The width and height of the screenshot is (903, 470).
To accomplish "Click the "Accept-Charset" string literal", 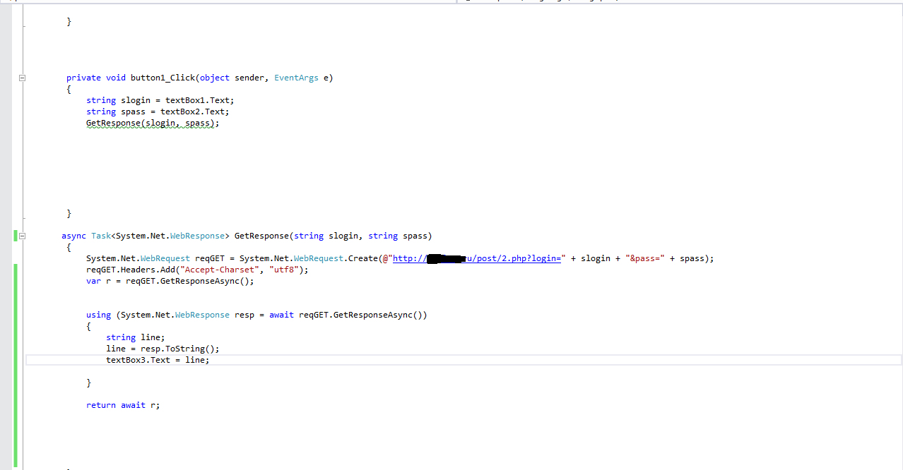I will [221, 270].
